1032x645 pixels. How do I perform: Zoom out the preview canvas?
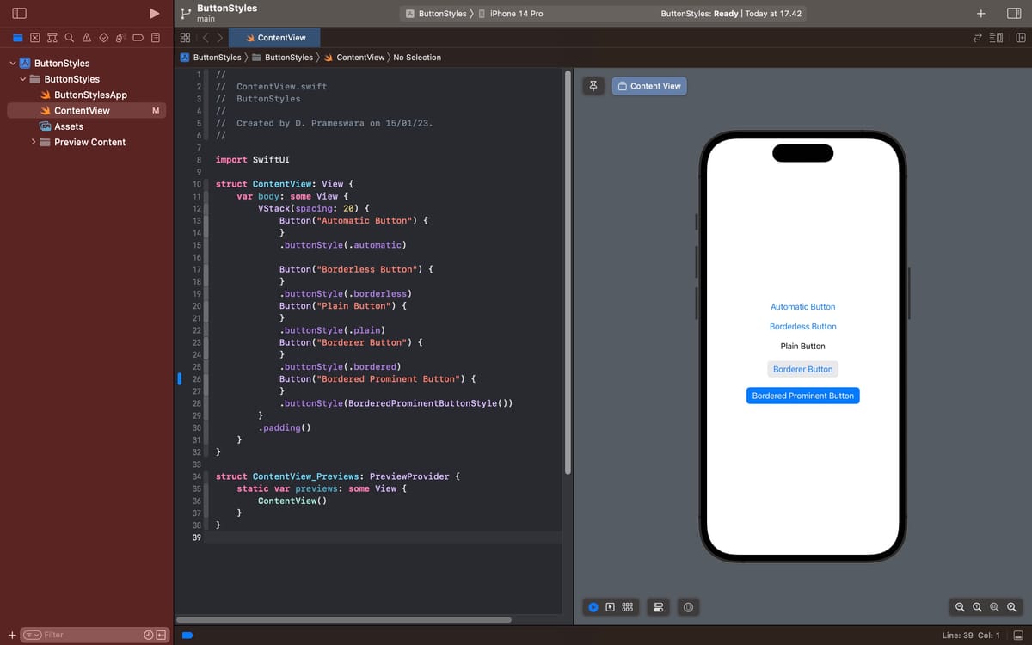click(x=960, y=607)
